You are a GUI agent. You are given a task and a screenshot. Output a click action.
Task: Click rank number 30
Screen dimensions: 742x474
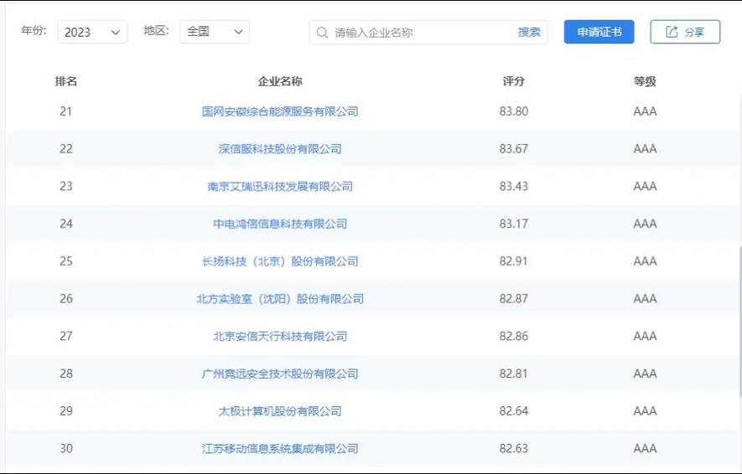[65, 448]
